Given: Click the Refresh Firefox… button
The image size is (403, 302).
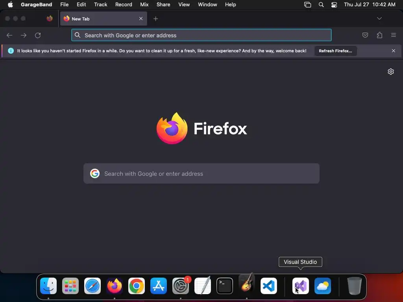Looking at the screenshot, I should pos(335,51).
